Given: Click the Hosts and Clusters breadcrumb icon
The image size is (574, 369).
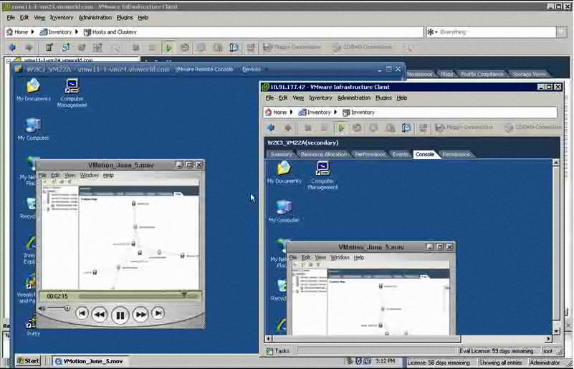Looking at the screenshot, I should pos(87,32).
